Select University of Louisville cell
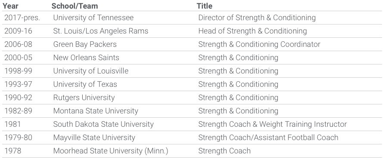The width and height of the screenshot is (385, 162). click(90, 71)
